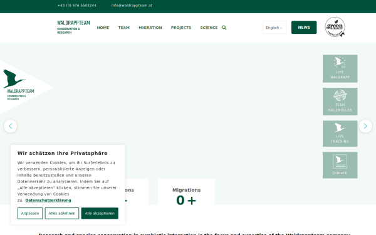Screen dimensions: 376x235
Task: Click the News button
Action: tap(304, 28)
